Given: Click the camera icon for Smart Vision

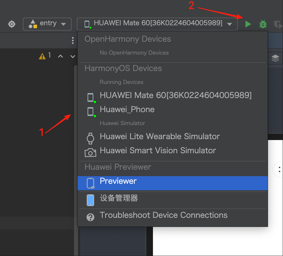Looking at the screenshot, I should pos(90,153).
